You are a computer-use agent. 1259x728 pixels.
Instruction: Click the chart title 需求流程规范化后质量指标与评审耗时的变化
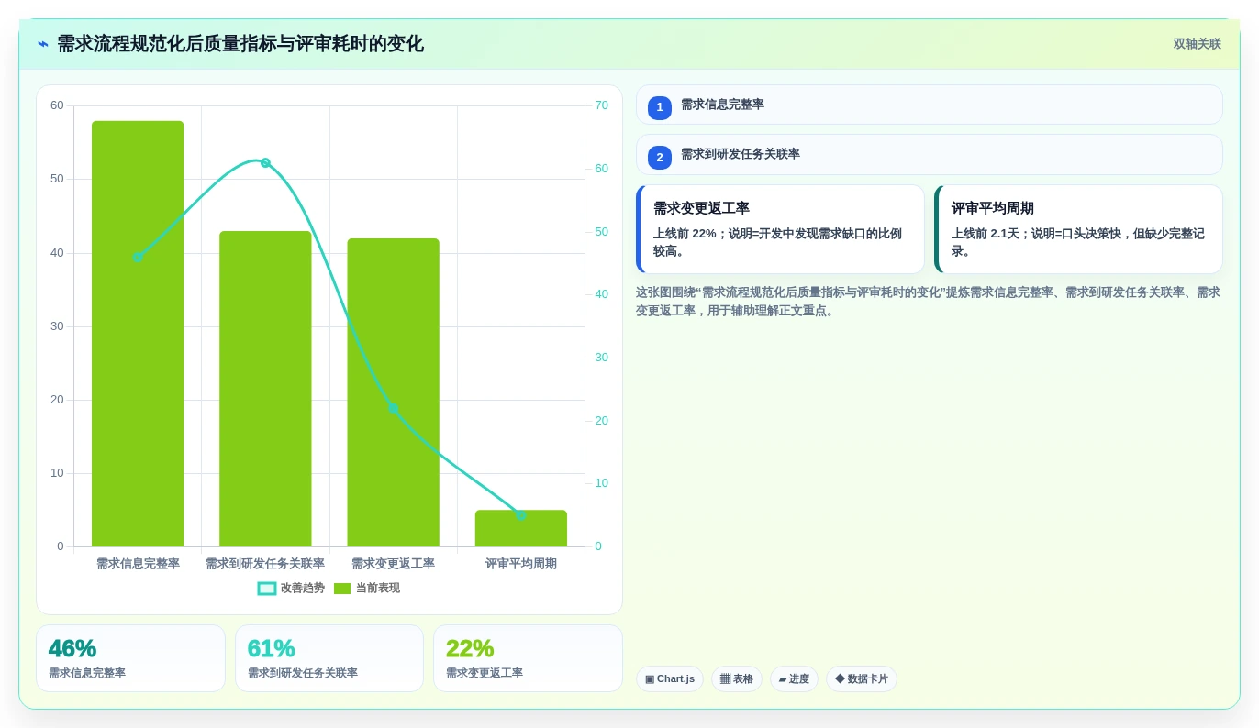[240, 44]
